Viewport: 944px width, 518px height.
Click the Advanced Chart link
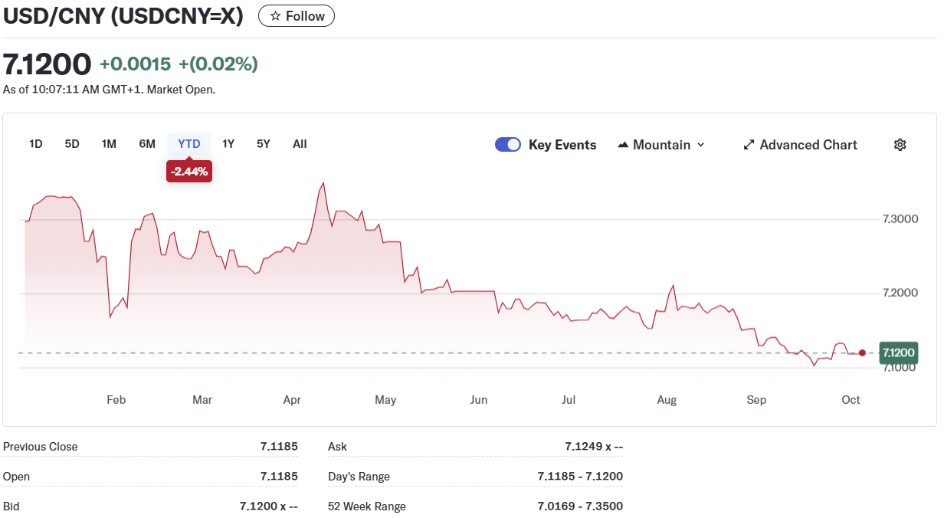[x=808, y=145]
